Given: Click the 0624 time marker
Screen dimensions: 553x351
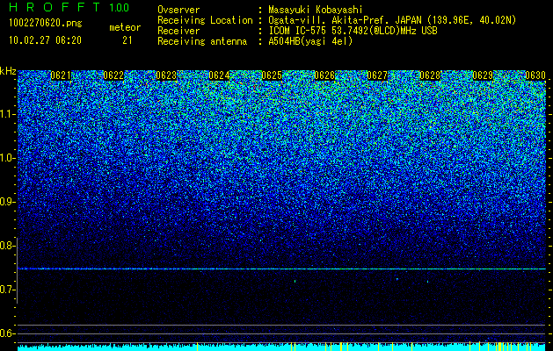Looking at the screenshot, I should pos(219,75).
